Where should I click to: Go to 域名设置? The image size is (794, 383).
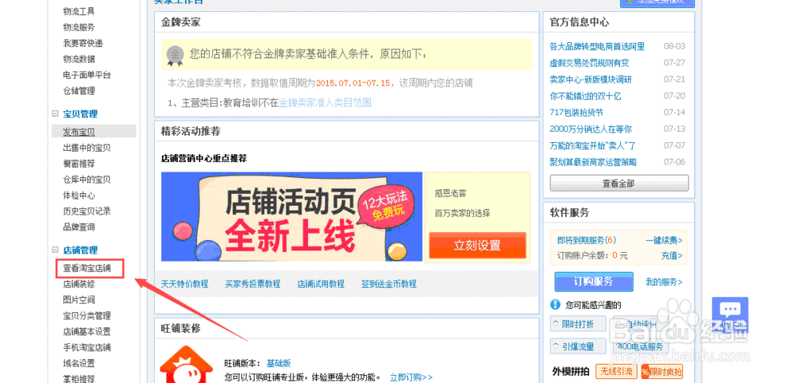pos(79,363)
